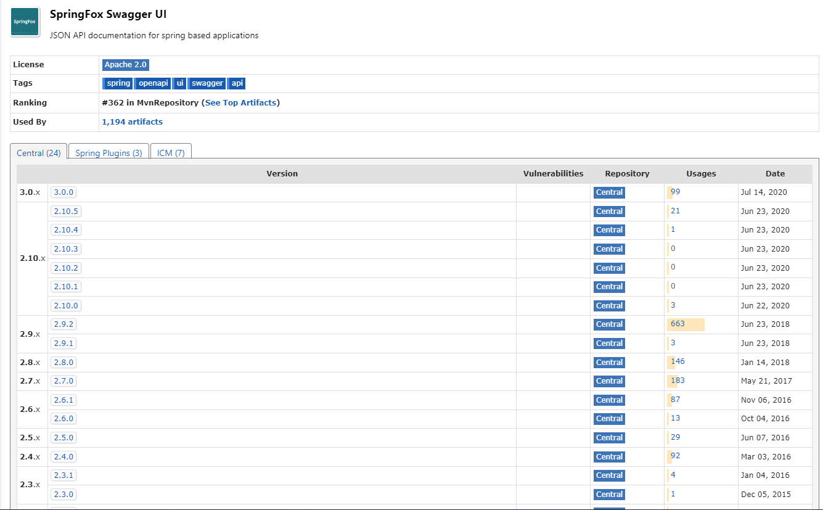Open version 2.3.0
The height and width of the screenshot is (510, 823).
63,495
